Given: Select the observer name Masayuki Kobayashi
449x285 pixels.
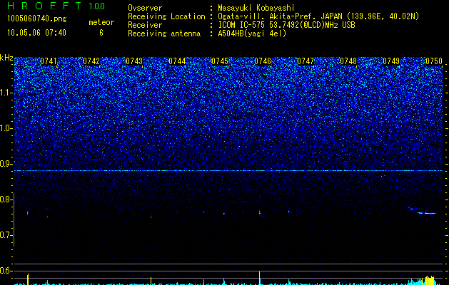Looking at the screenshot, I should click(x=256, y=8).
